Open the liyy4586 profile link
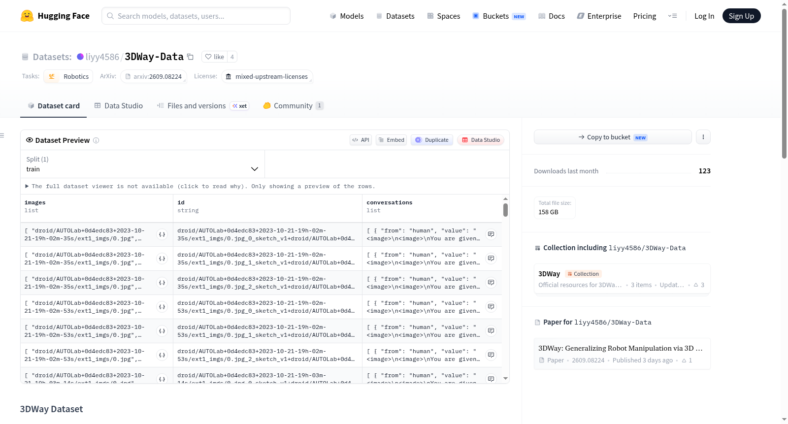Screen dimensions: 788x424 pos(102,57)
